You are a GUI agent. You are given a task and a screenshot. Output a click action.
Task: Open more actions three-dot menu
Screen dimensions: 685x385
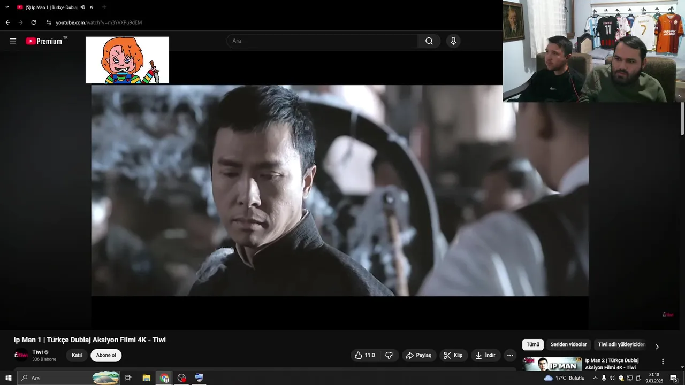tap(510, 355)
